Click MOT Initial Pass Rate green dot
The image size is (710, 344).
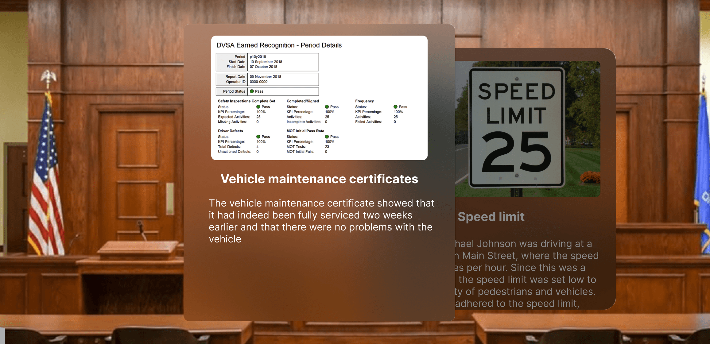pyautogui.click(x=327, y=137)
